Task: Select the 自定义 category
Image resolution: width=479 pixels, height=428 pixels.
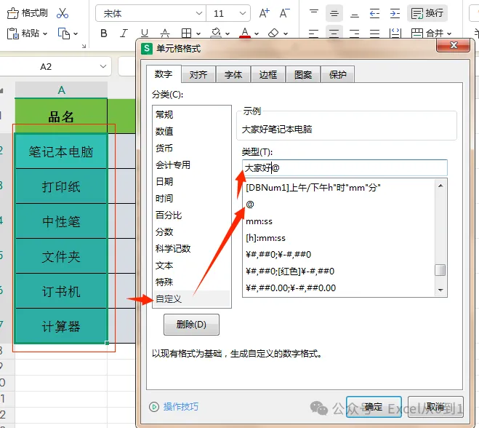Action: tap(192, 299)
